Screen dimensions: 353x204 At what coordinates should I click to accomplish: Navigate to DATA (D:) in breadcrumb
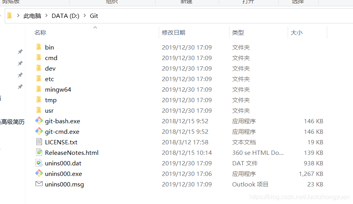point(66,16)
